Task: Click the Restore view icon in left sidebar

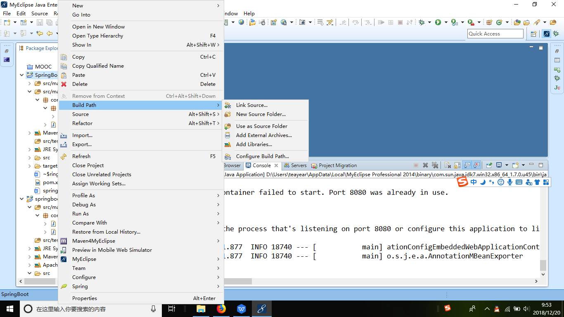Action: [7, 51]
